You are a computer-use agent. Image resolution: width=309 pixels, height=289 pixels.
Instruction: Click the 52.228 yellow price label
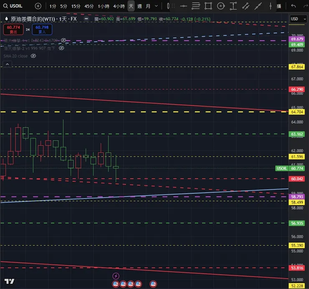pos(297,286)
